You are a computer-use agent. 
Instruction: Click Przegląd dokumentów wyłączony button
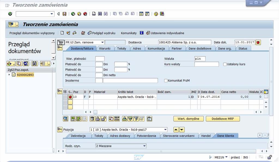(x=32, y=33)
